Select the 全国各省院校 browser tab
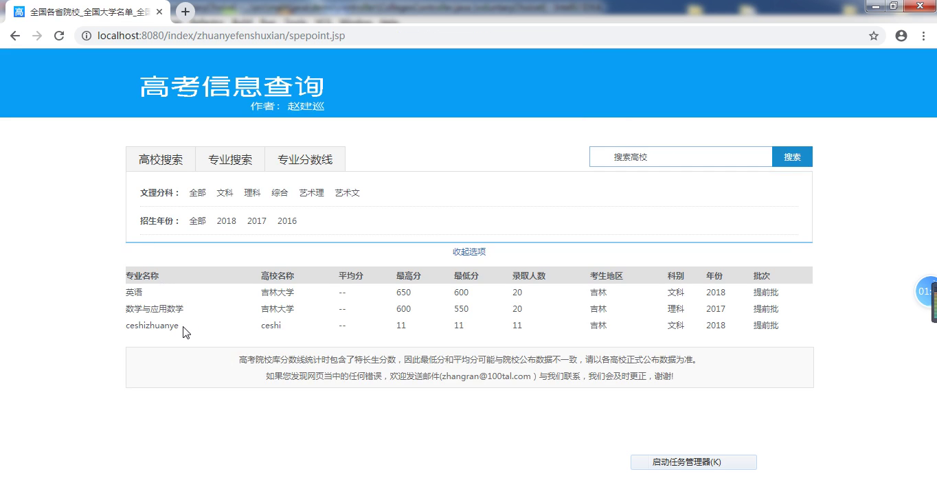 [x=89, y=12]
